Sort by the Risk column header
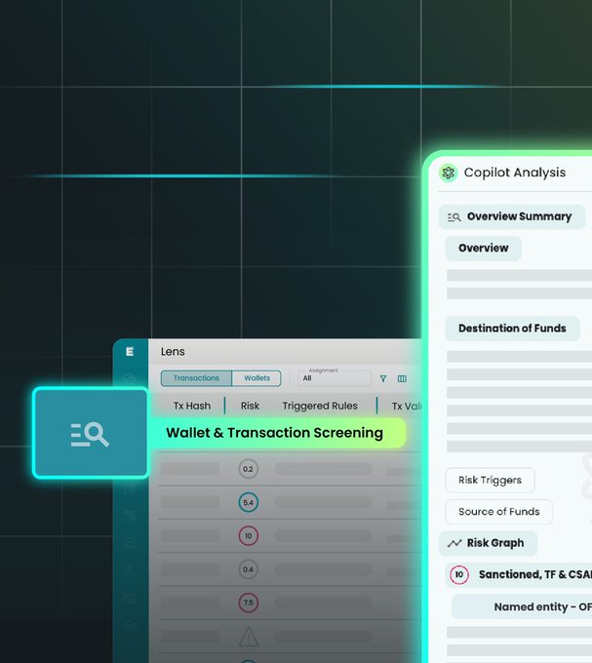This screenshot has width=592, height=663. (250, 406)
